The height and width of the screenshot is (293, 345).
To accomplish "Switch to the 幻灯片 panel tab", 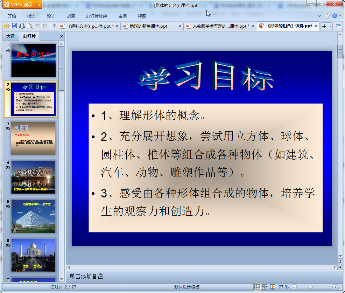I will tap(29, 36).
